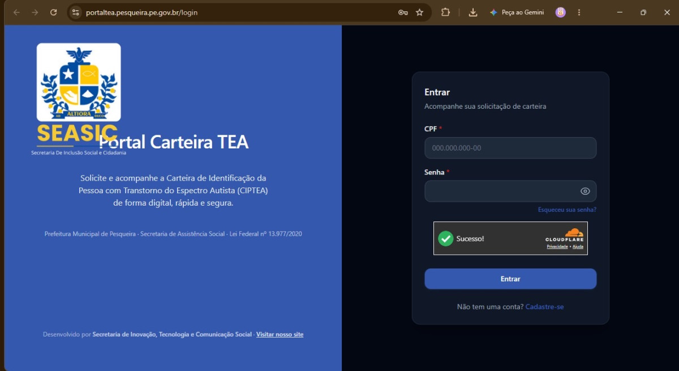Click the Peça ao Gemini button
The image size is (679, 371).
pos(517,12)
